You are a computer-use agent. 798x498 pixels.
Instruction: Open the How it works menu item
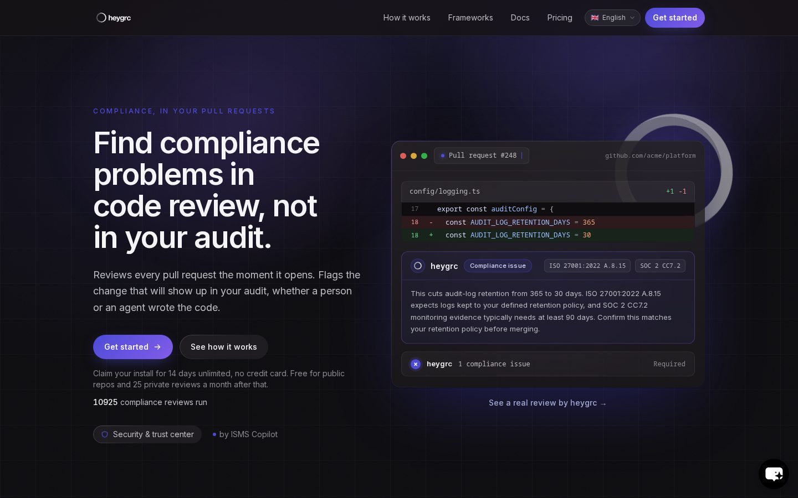point(407,18)
